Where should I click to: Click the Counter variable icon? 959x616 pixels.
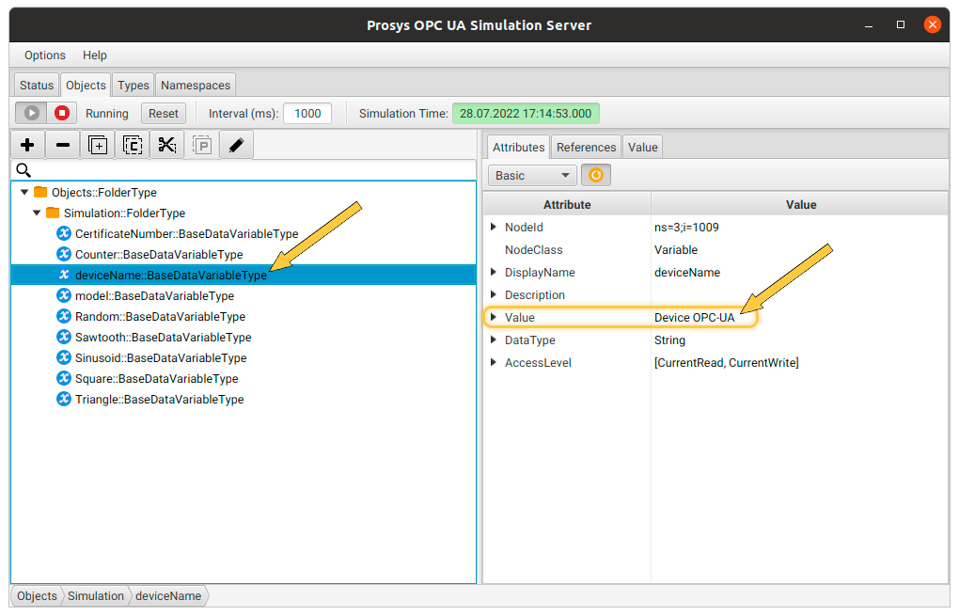(64, 254)
